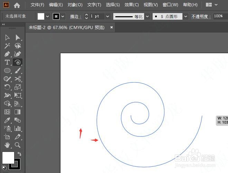
Task: Select the Symbol Sprayer tool
Action: [7, 128]
